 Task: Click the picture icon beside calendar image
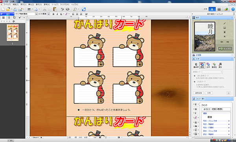coord(225,28)
